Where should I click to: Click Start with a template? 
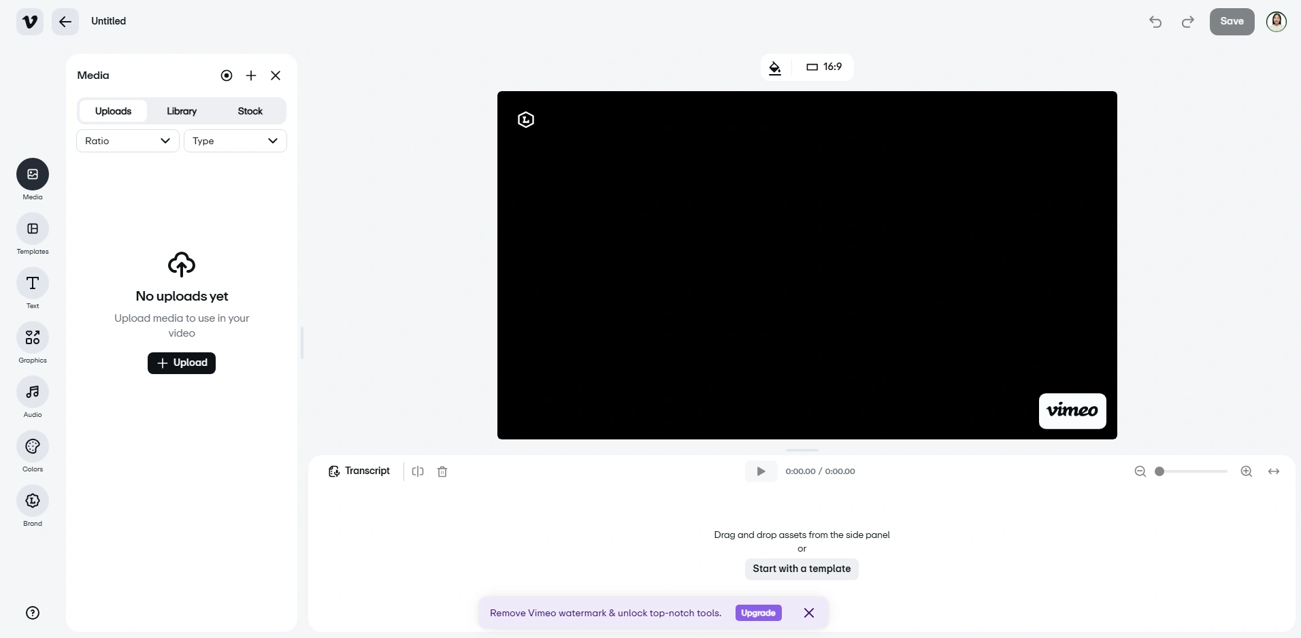[x=802, y=569]
